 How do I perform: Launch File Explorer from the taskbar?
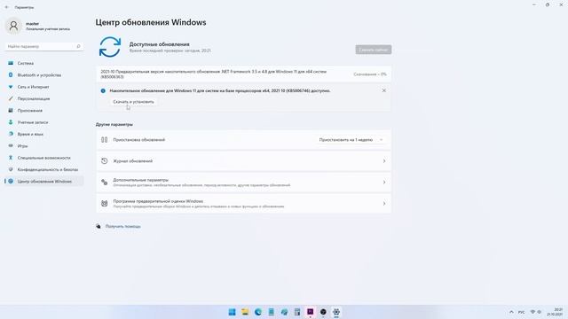(245, 312)
